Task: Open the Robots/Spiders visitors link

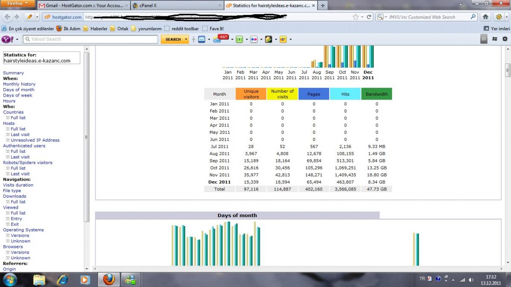Action: (28, 162)
